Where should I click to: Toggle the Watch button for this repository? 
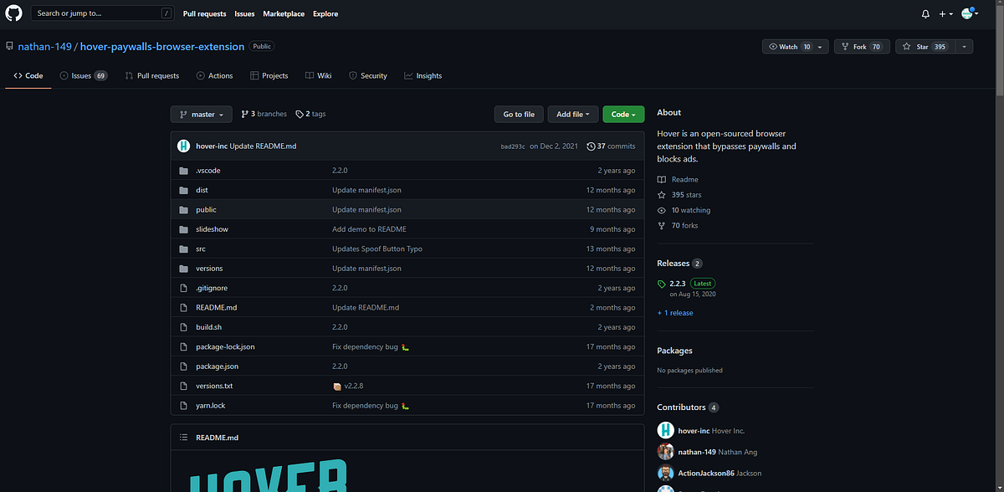[789, 46]
